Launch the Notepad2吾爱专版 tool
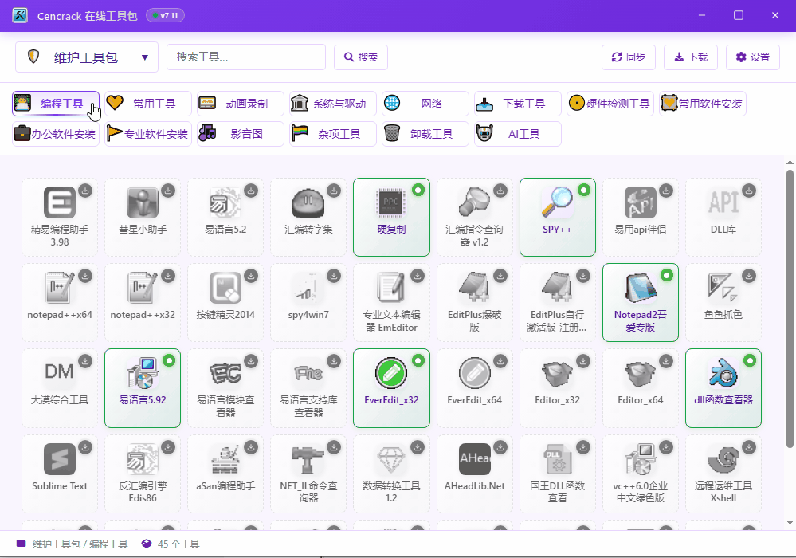796x558 pixels. (x=640, y=303)
